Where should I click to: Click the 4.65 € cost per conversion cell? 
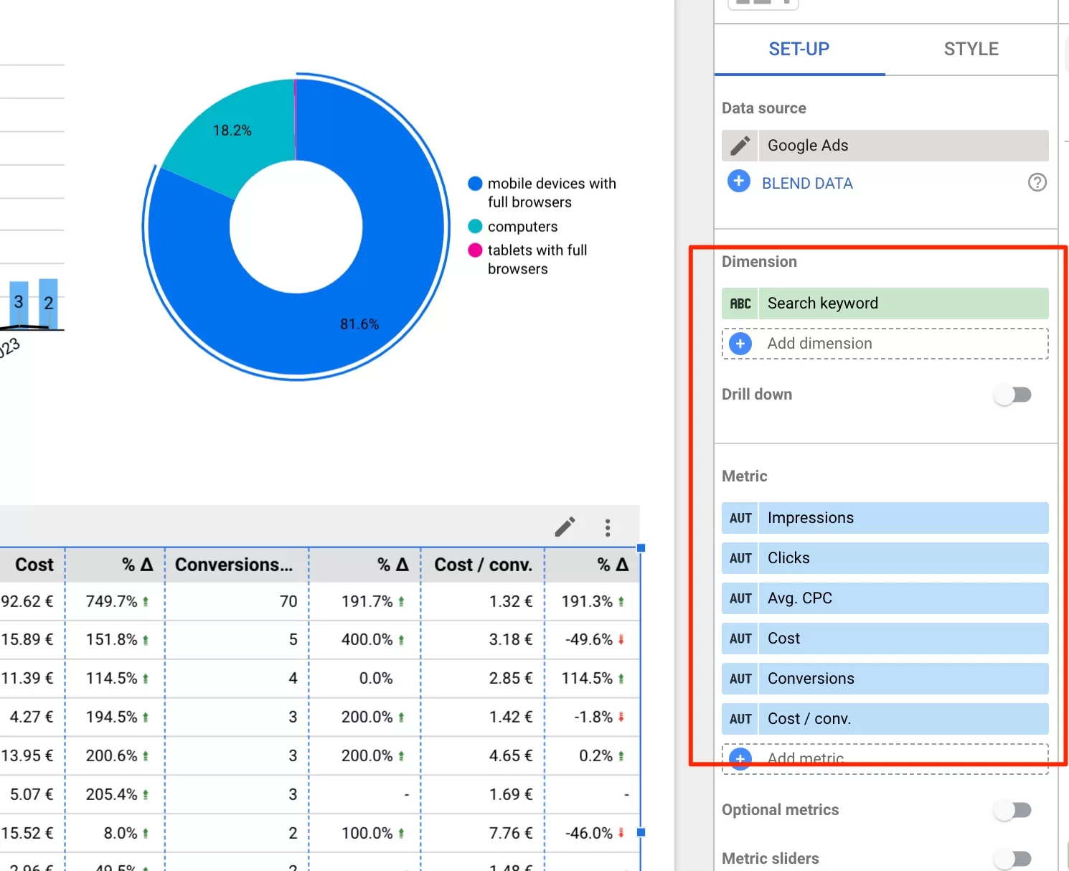483,755
